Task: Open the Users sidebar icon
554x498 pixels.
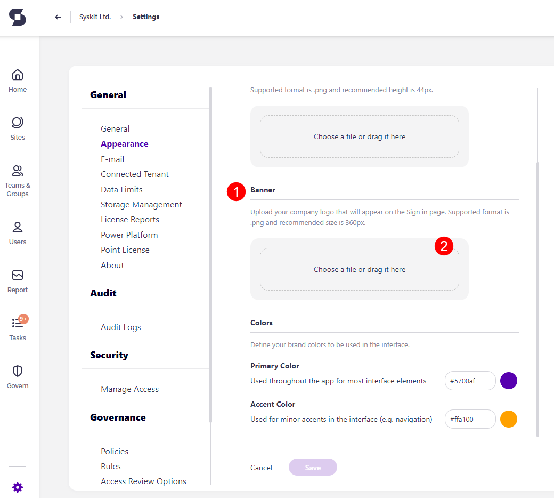Action: point(18,233)
